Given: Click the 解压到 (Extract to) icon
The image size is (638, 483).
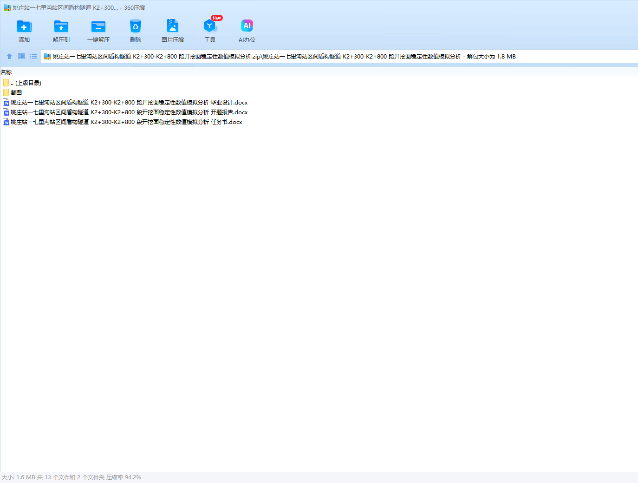Looking at the screenshot, I should pyautogui.click(x=61, y=26).
